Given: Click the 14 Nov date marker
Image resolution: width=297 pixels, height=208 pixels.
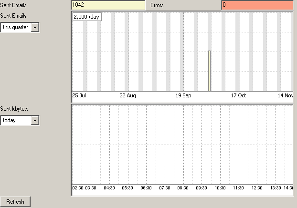Looking at the screenshot, I should tap(286, 95).
